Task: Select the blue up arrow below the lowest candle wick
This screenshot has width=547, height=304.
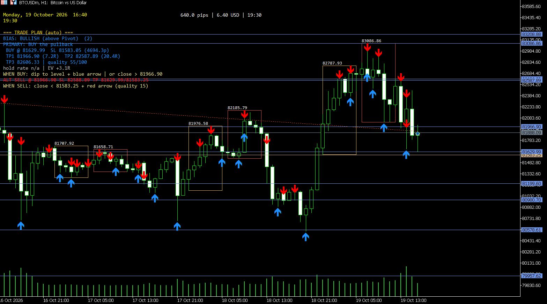Action: 305,237
